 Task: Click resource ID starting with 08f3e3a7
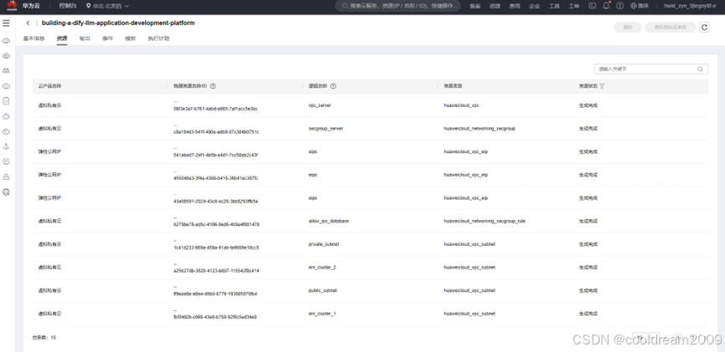tap(215, 109)
